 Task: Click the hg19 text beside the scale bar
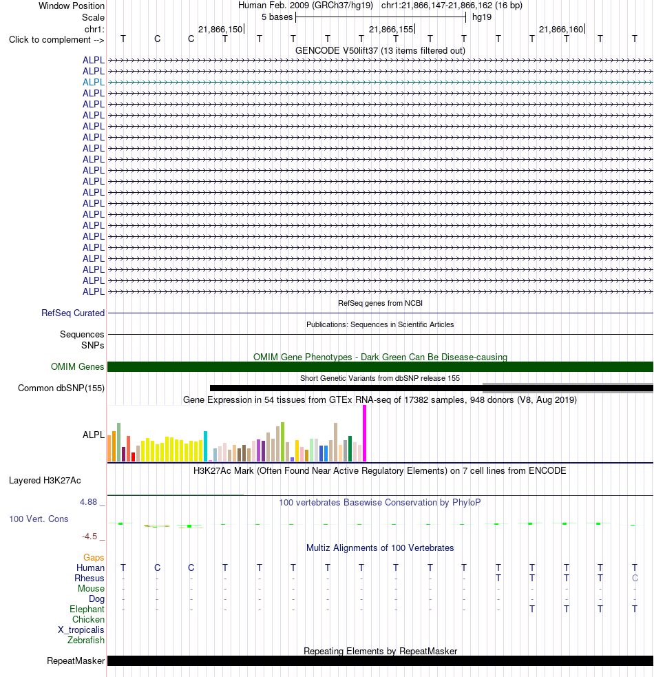click(482, 17)
